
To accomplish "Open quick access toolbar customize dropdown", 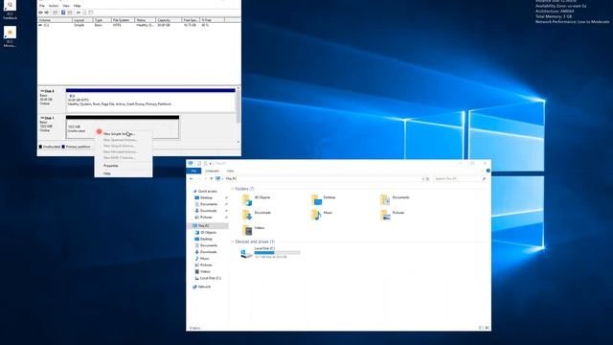I will tap(211, 164).
